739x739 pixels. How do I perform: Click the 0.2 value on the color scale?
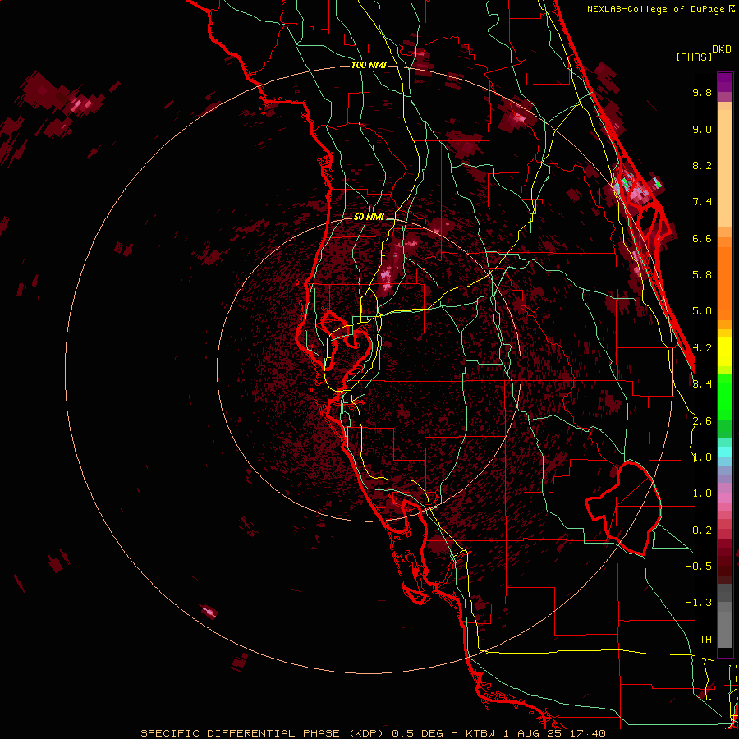coord(702,530)
